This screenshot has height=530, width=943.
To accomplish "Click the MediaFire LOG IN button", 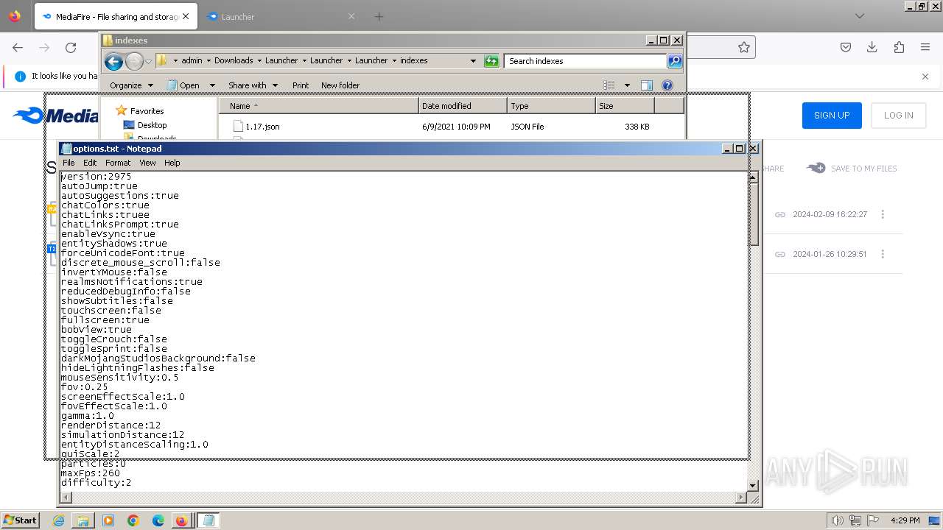I will click(x=899, y=115).
